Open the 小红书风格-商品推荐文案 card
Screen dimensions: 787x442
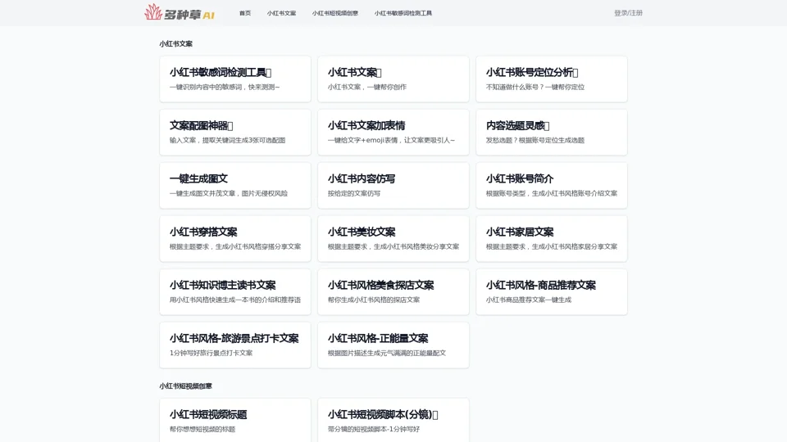click(x=552, y=291)
